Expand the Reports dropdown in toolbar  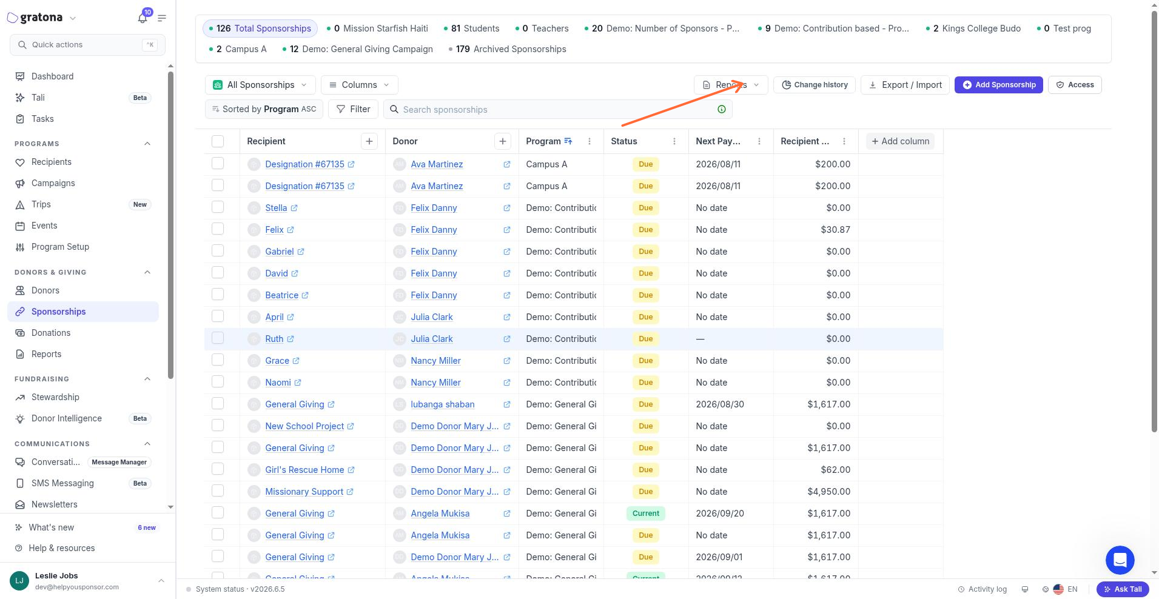click(731, 85)
